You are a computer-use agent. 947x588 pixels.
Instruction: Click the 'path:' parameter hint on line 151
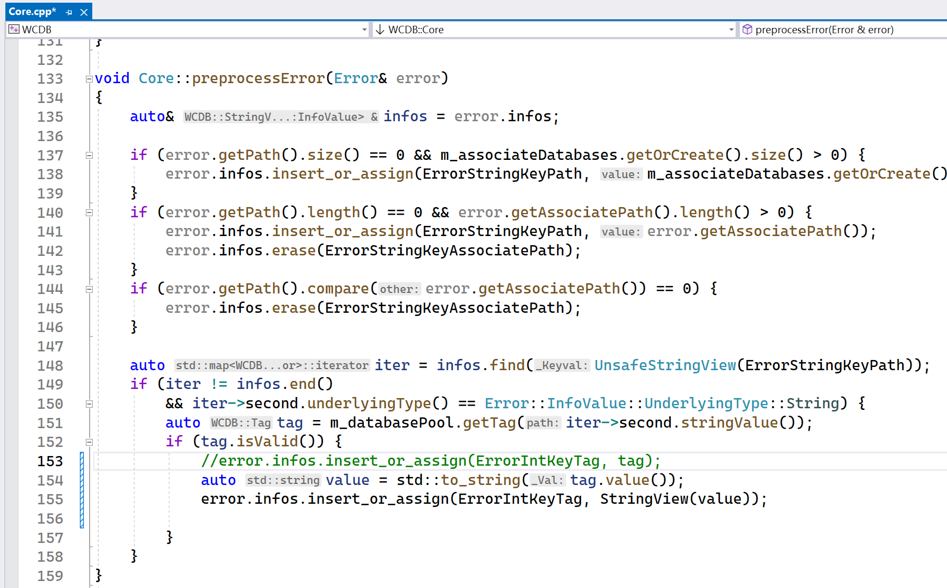pos(542,423)
